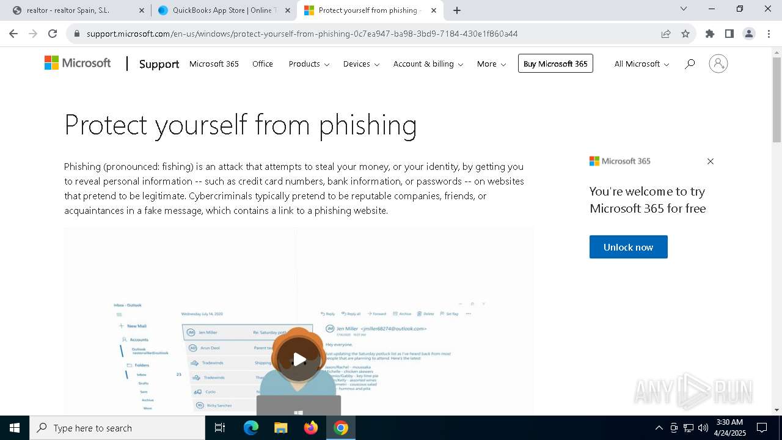Open Task View on taskbar

point(220,428)
